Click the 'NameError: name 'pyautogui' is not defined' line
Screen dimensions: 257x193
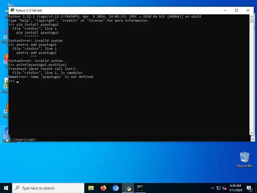(51, 77)
